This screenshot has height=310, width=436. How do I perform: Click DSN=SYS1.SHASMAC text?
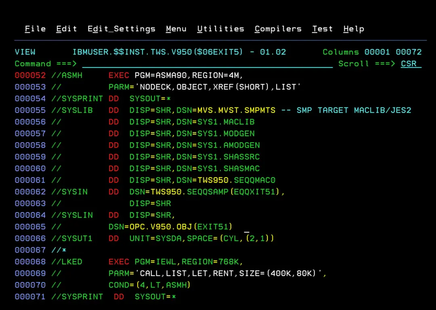[x=218, y=169]
